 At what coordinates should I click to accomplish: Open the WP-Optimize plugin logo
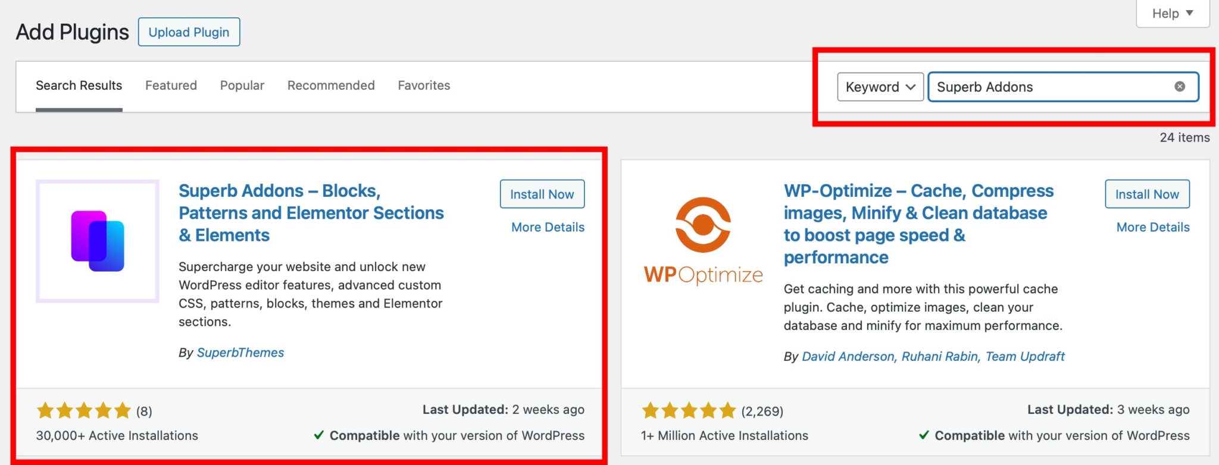(x=703, y=241)
